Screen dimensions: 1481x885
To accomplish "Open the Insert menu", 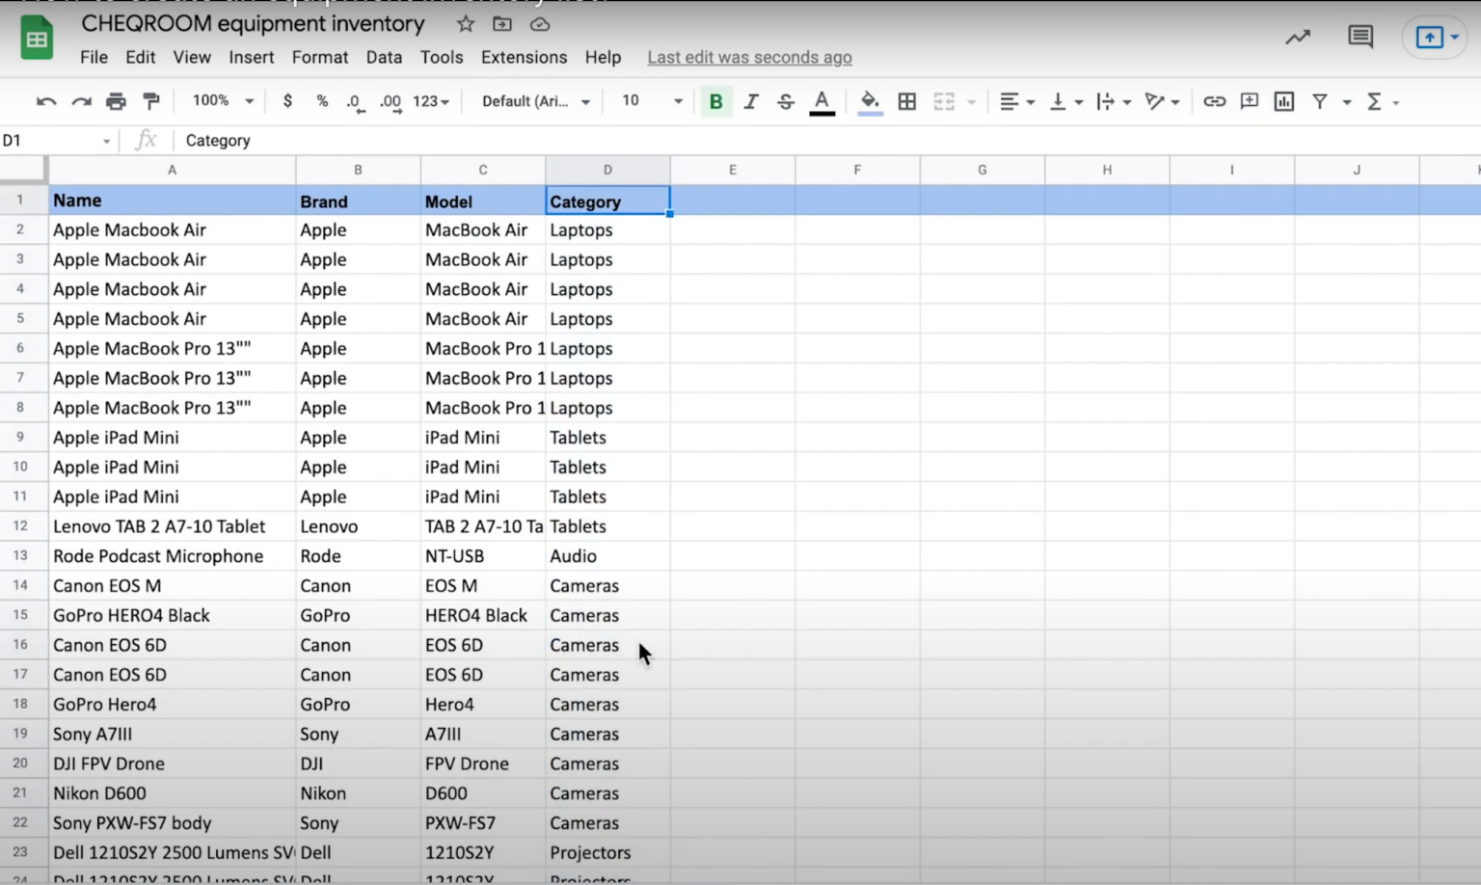I will pos(252,57).
